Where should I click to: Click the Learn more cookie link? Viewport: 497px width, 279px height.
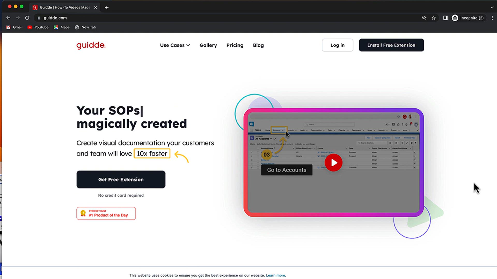(x=275, y=275)
